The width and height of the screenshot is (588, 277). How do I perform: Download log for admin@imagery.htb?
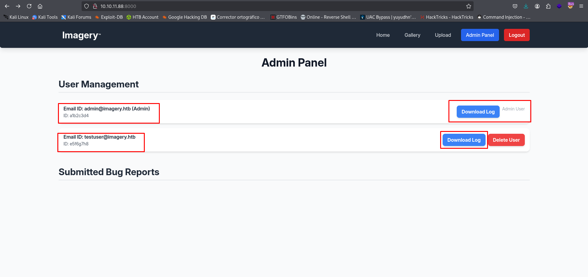coord(478,112)
